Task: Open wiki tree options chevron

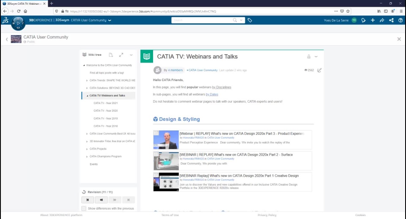Action: [131, 55]
